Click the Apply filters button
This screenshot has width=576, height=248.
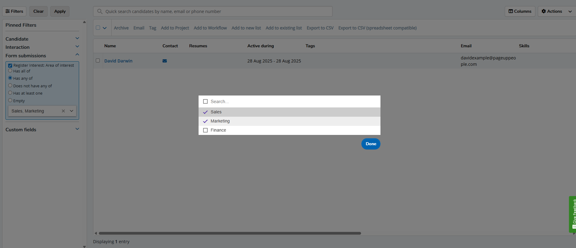(x=60, y=11)
